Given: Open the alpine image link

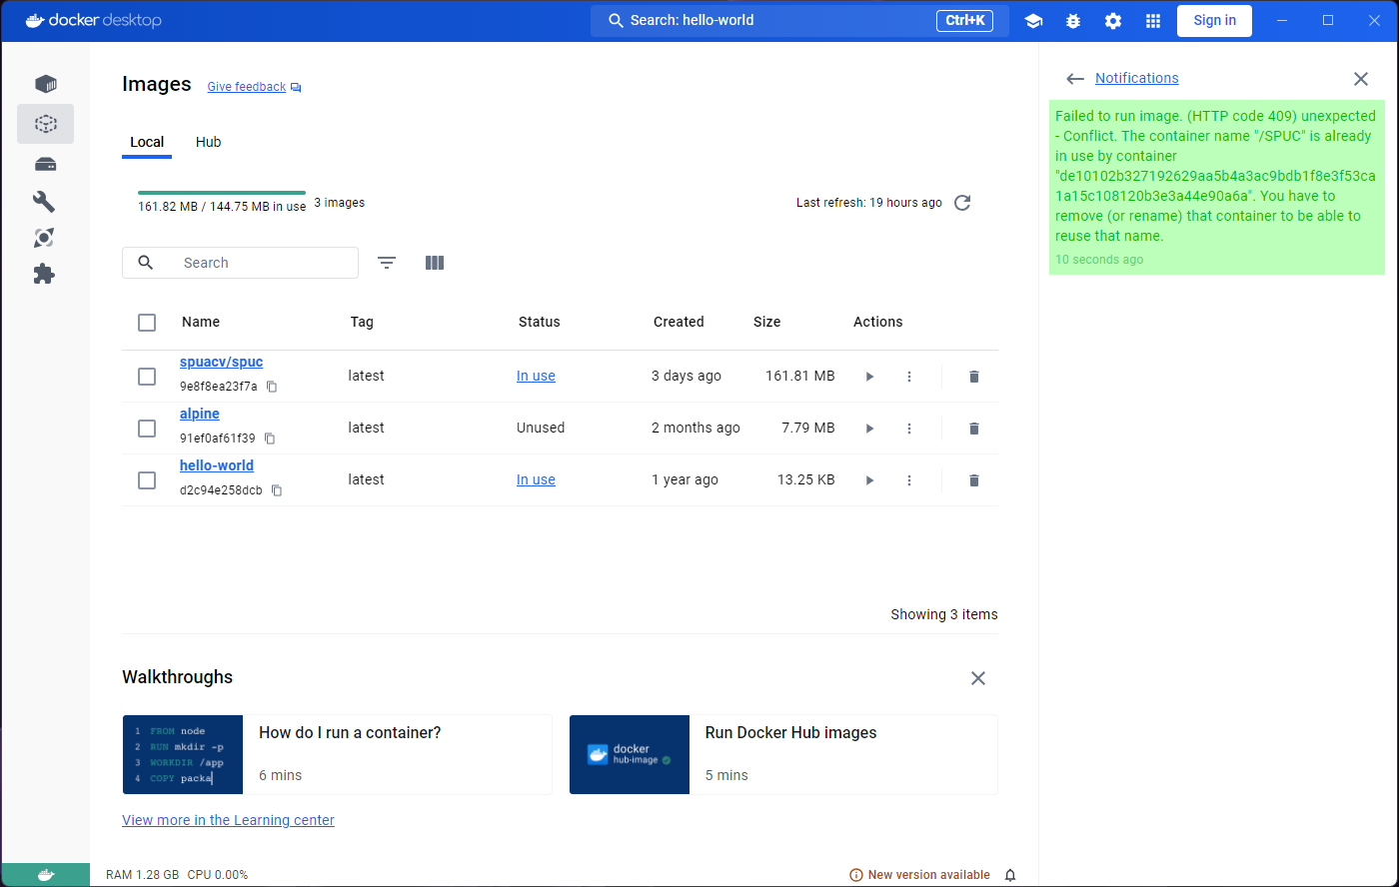Looking at the screenshot, I should click(200, 414).
